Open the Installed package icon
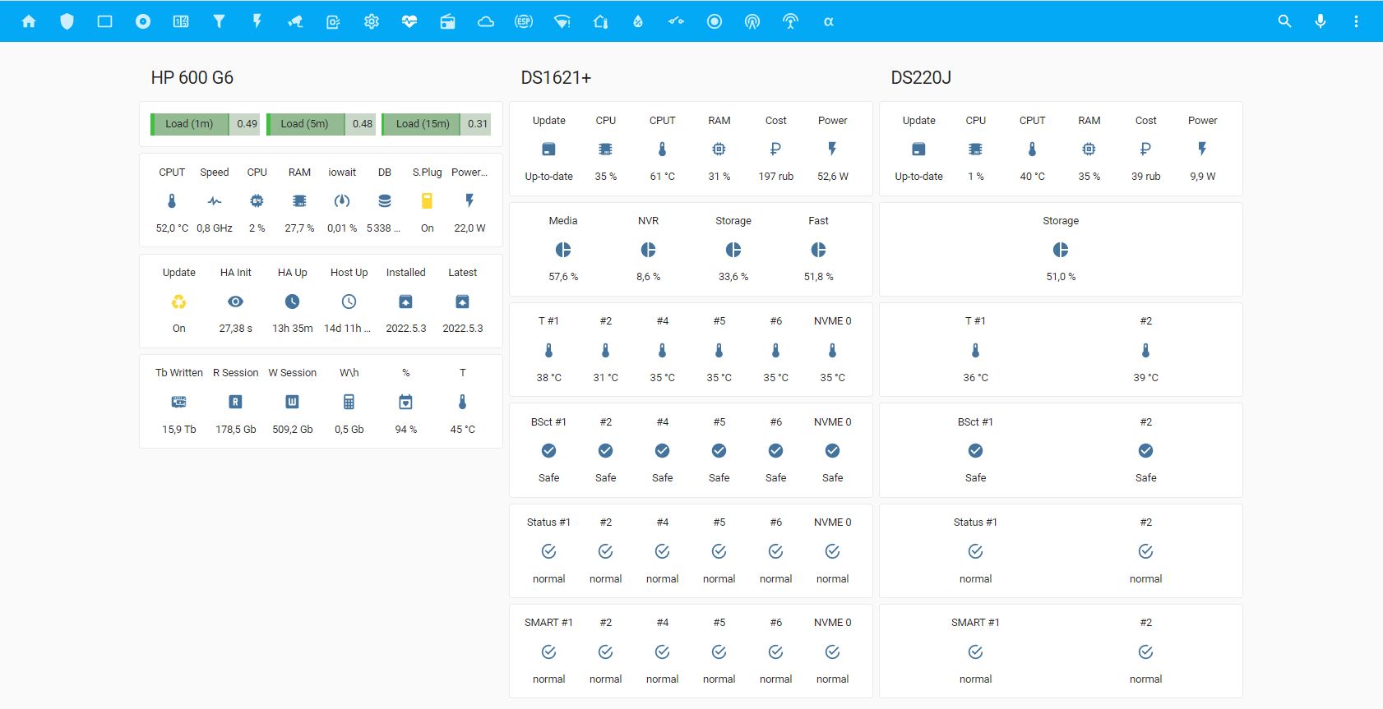The width and height of the screenshot is (1383, 709). tap(405, 302)
